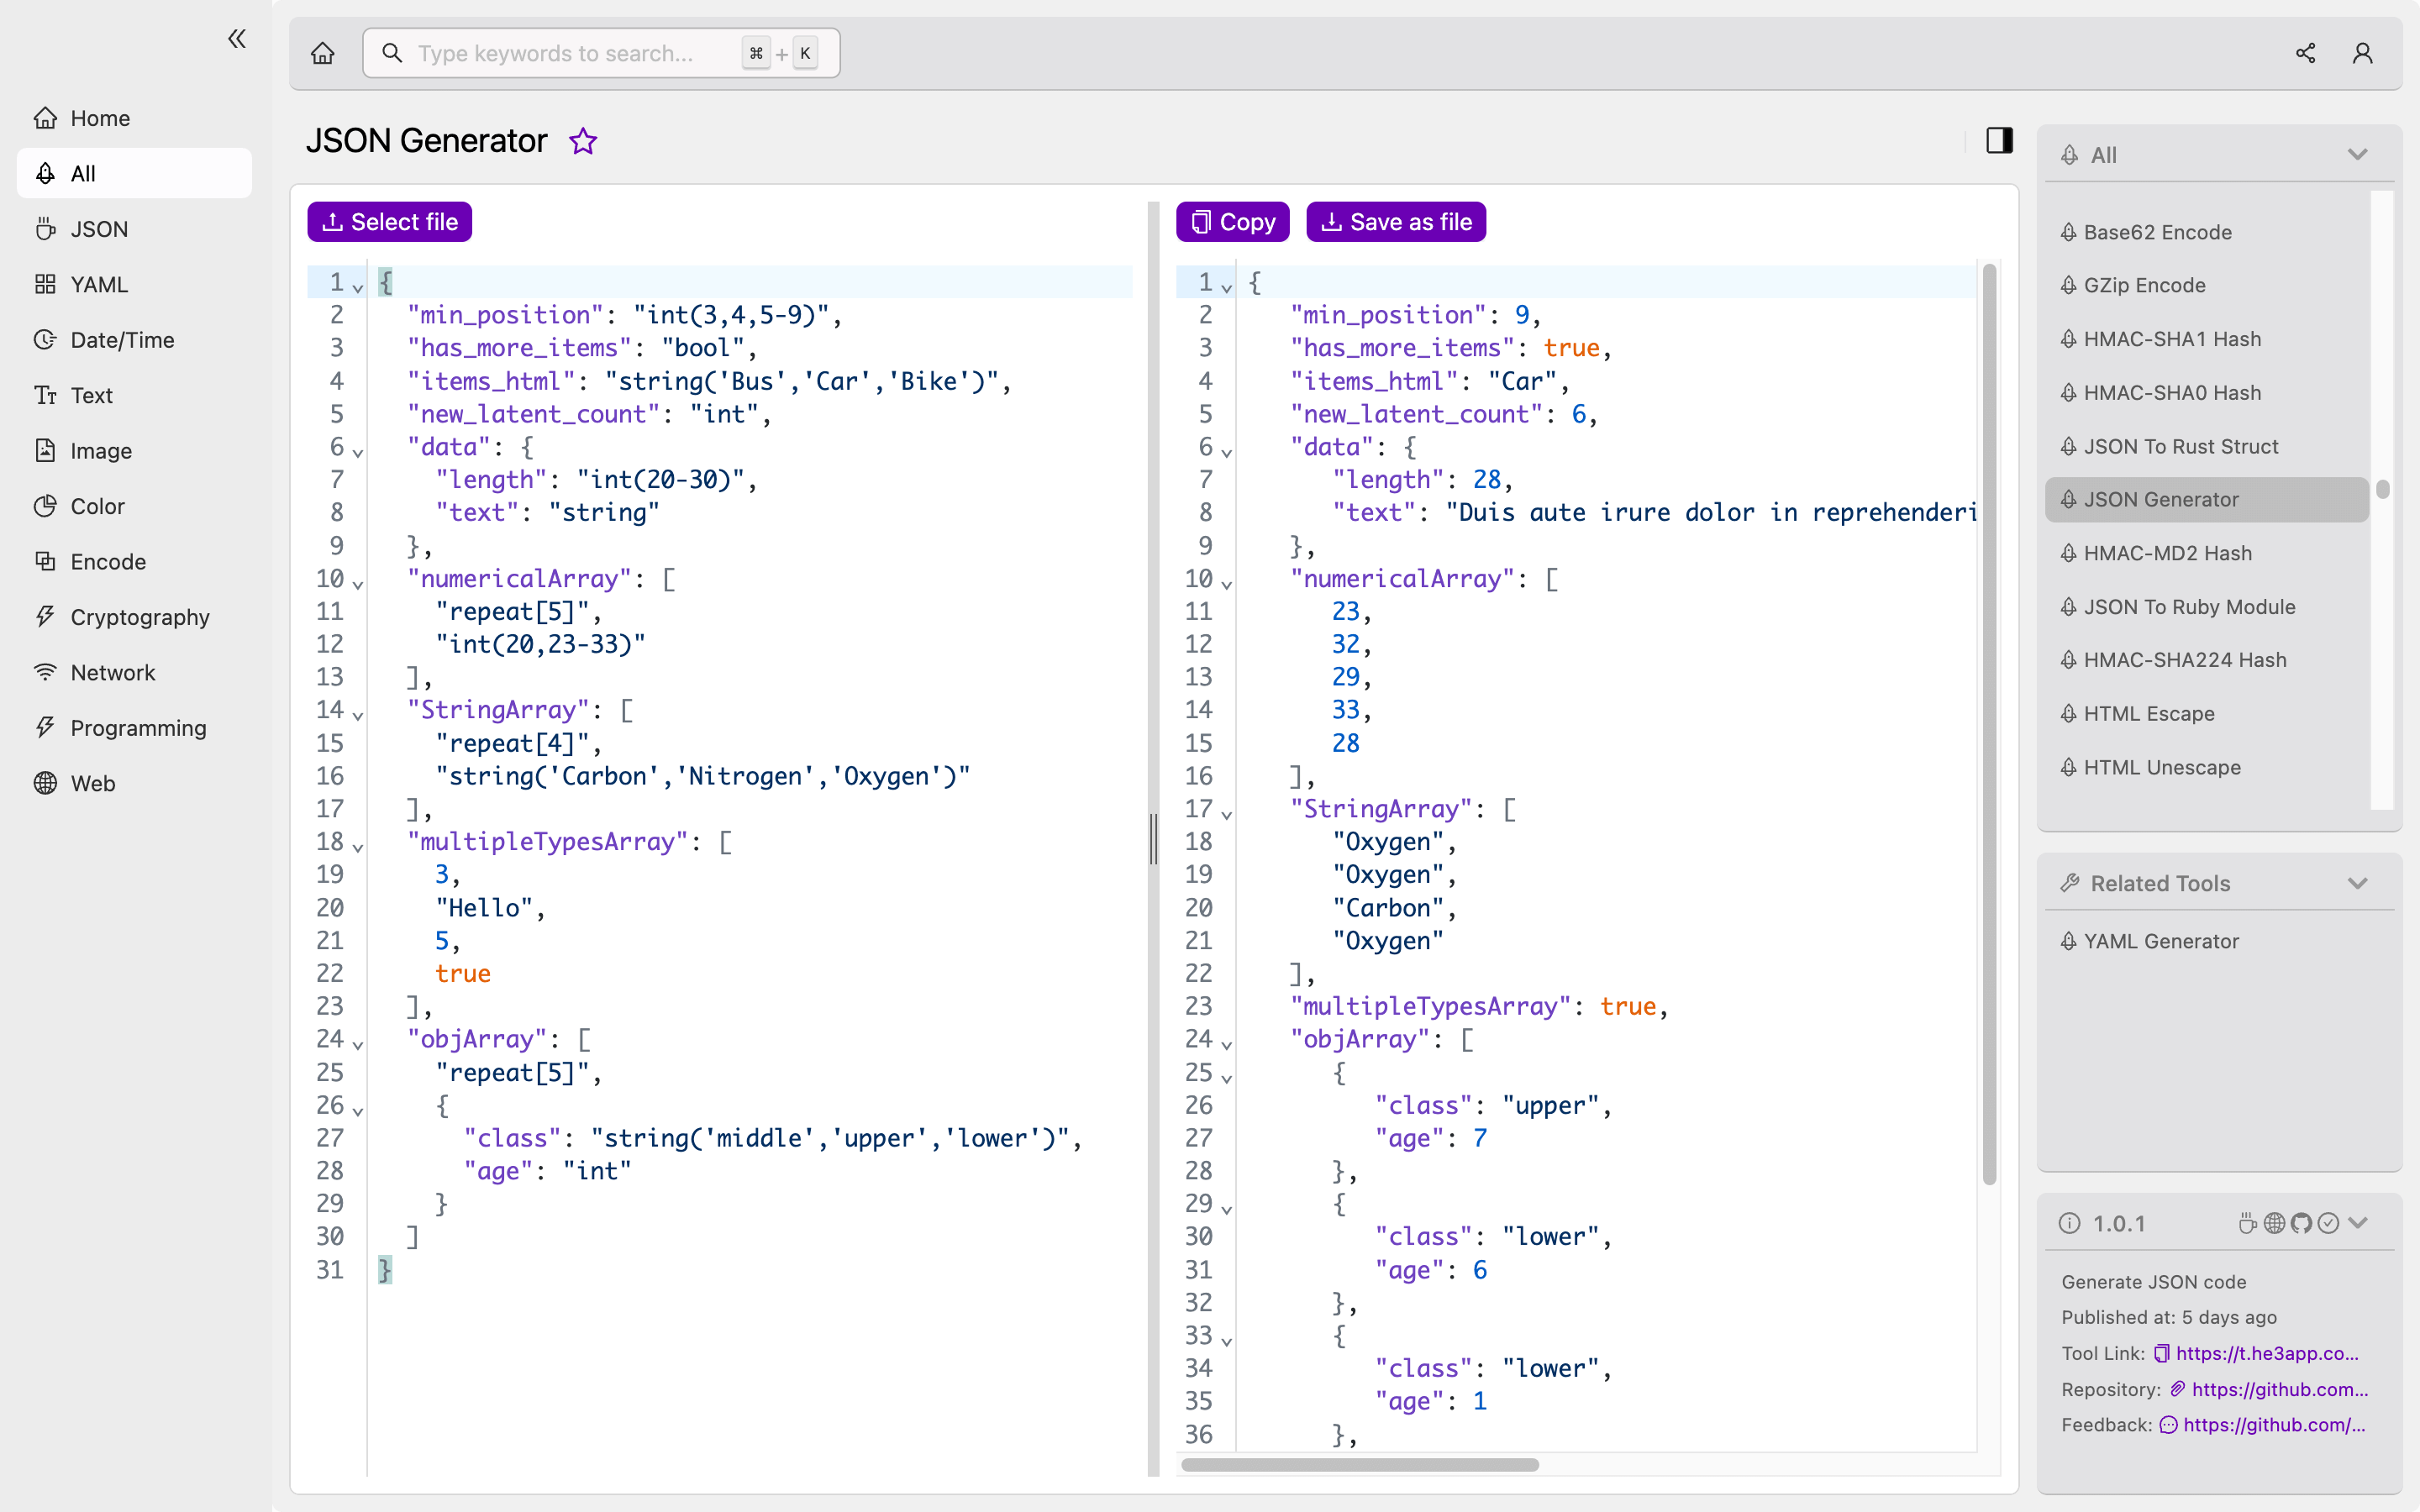Screen dimensions: 2420x1512
Task: Collapse the version info panel chevron
Action: (x=2358, y=1223)
